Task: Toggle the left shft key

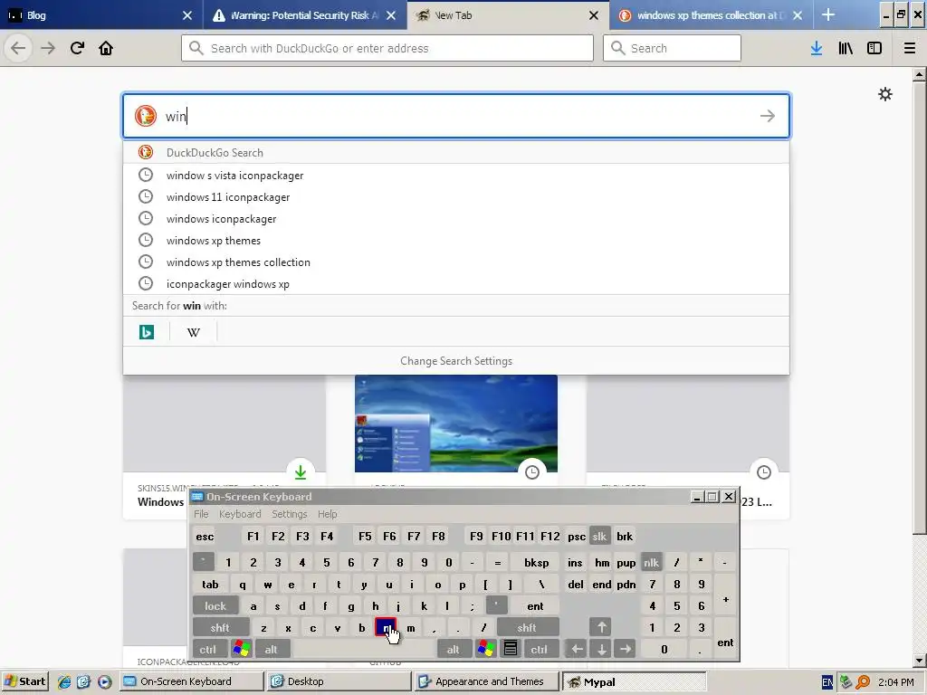Action: (x=220, y=628)
